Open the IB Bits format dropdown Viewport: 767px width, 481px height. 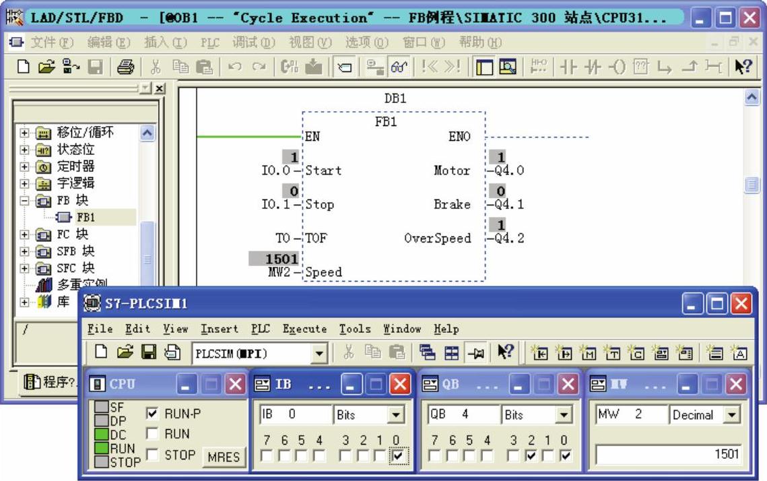coord(395,415)
